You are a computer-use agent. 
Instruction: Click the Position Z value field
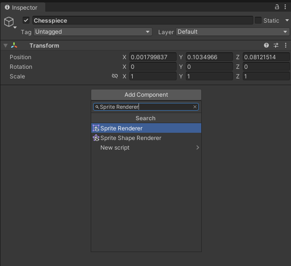266,57
